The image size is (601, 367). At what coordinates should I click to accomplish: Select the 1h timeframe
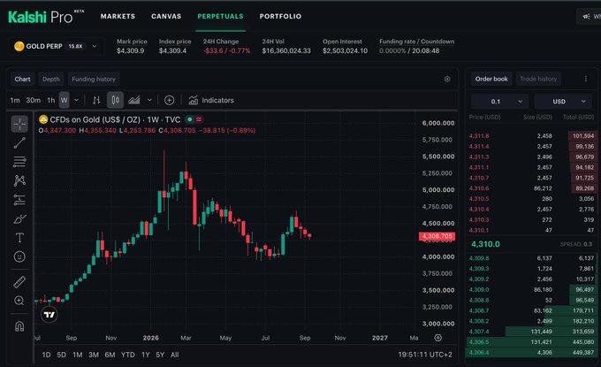click(51, 100)
